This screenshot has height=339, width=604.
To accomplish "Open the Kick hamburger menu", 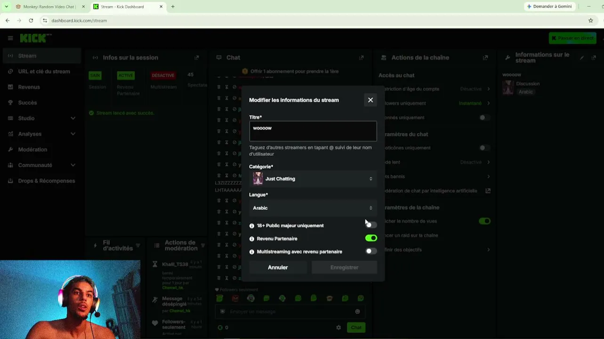I will [x=10, y=38].
